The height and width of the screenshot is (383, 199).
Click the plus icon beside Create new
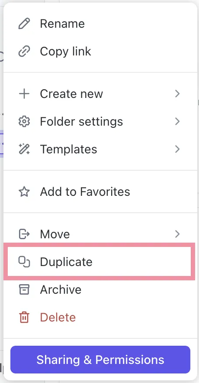point(24,94)
